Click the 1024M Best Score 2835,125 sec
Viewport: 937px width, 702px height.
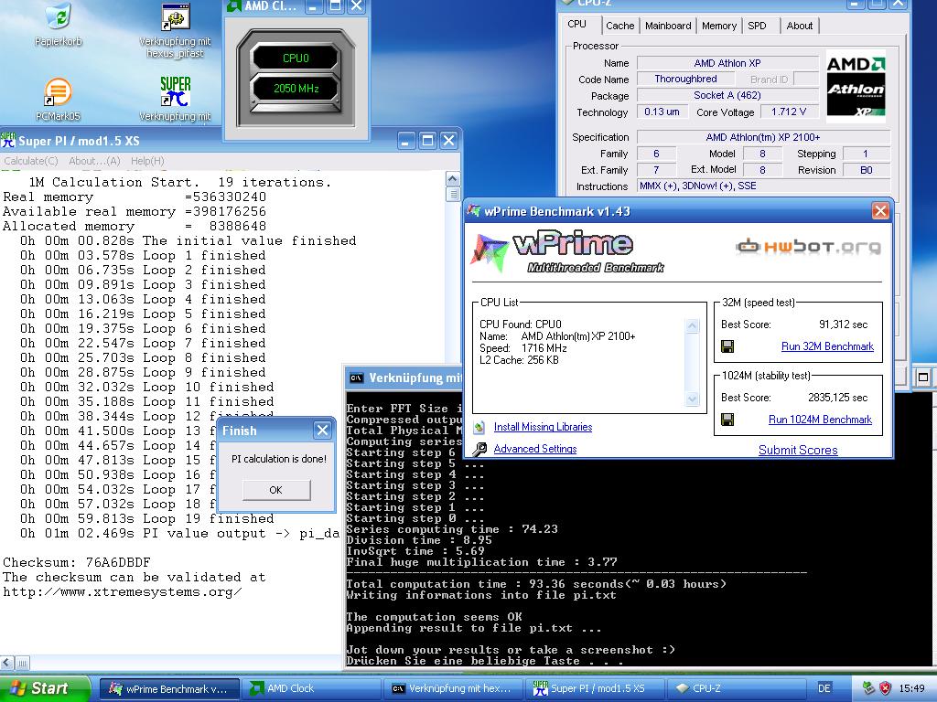[837, 398]
